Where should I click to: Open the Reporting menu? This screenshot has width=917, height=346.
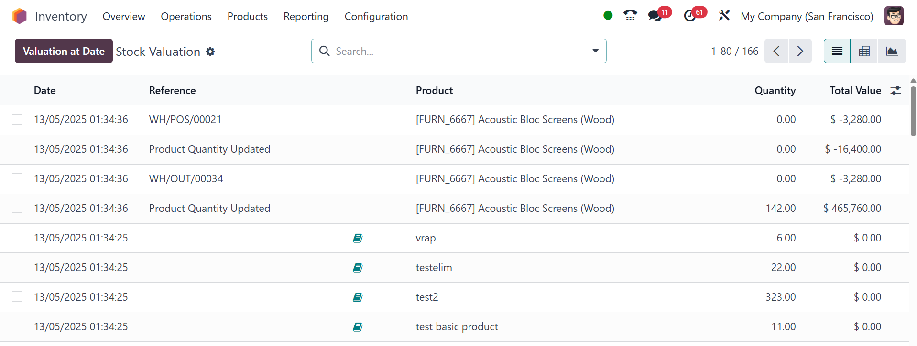point(306,16)
